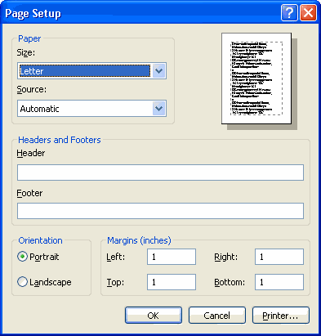Select the Landscape orientation option
This screenshot has width=321, height=336.
point(22,282)
